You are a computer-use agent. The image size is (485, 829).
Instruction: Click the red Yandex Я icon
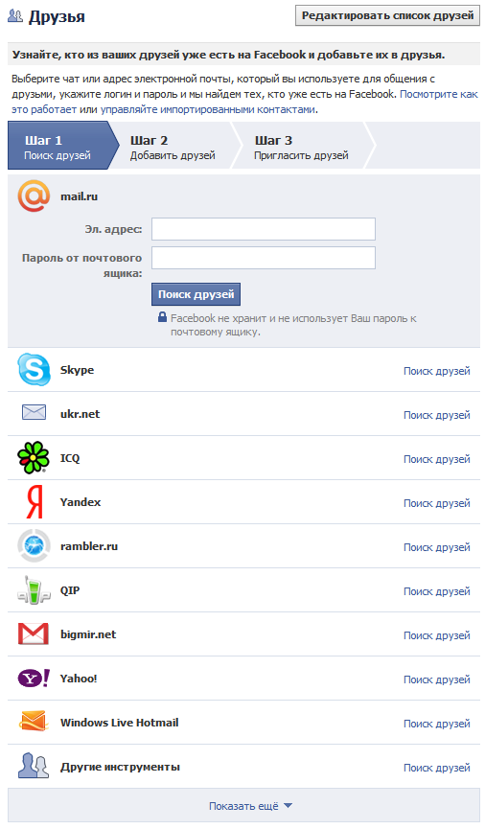pyautogui.click(x=35, y=502)
